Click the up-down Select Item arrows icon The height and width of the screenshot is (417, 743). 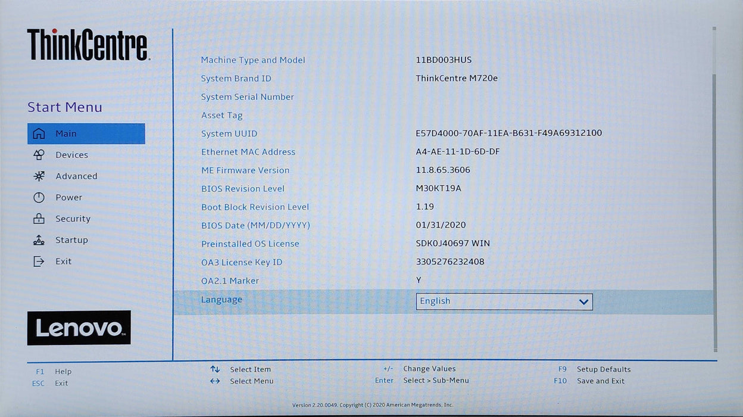click(215, 369)
